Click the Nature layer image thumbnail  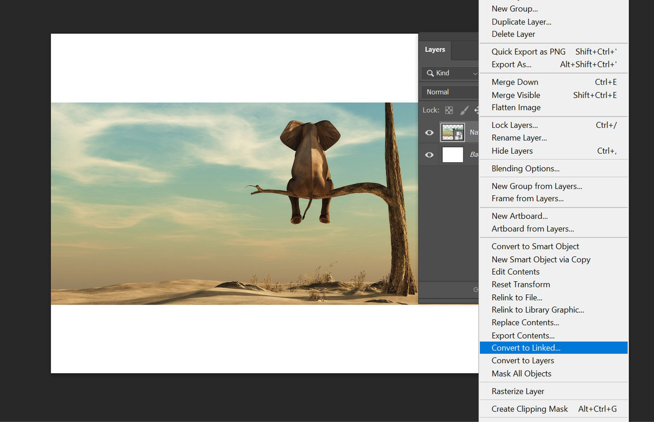pos(448,132)
